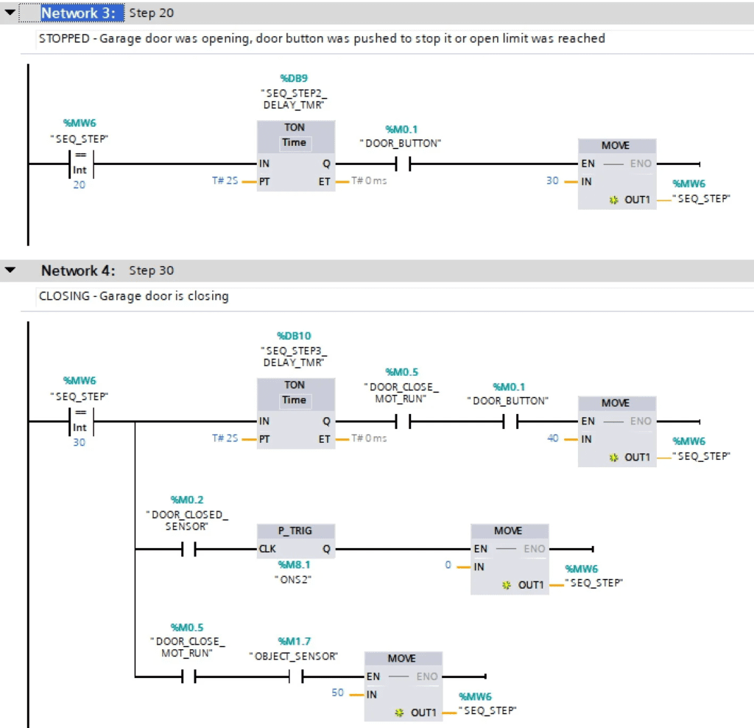This screenshot has height=728, width=754.
Task: Select the DOOR_CLOSED_SENSOR contact
Action: click(188, 549)
